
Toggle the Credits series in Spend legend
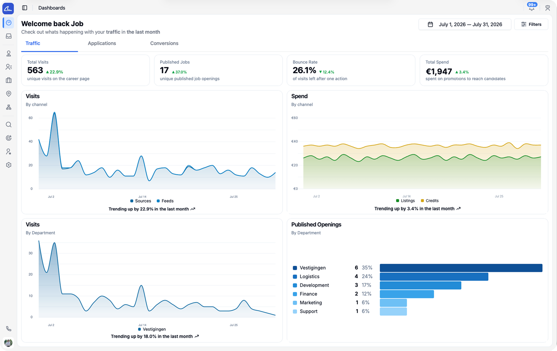click(x=430, y=201)
